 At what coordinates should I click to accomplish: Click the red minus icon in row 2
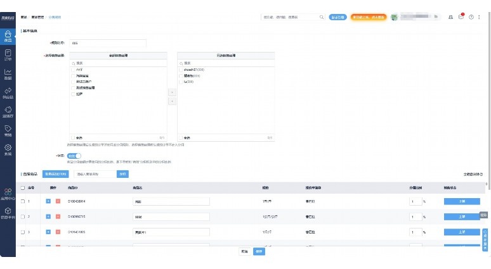tap(58, 216)
